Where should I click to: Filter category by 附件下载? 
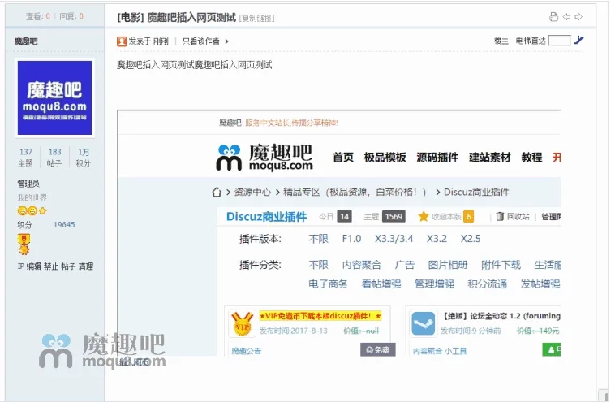click(501, 265)
